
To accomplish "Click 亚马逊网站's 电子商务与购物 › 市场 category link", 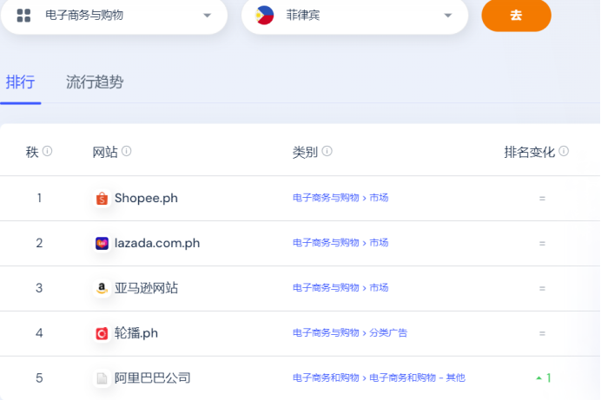I will (x=340, y=288).
